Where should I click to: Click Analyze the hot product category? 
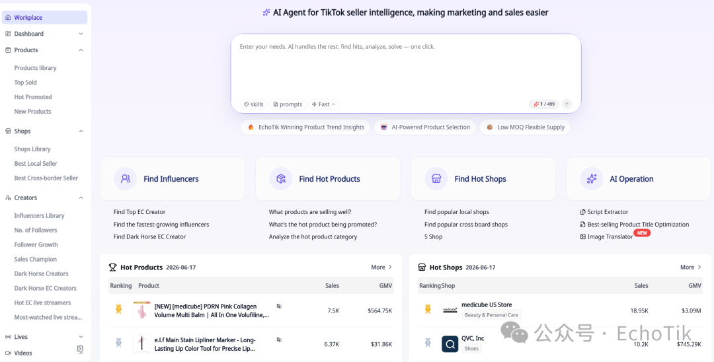tap(313, 236)
